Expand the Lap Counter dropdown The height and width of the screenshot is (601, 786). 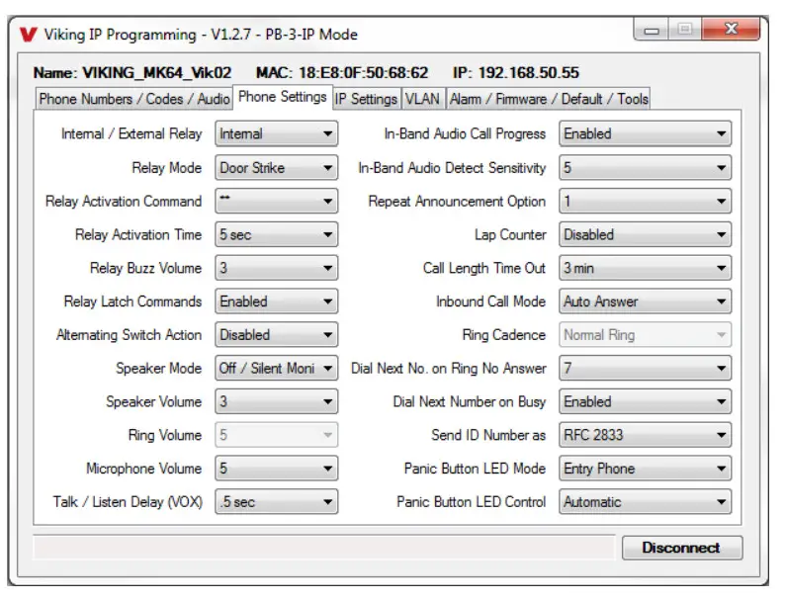[x=646, y=234]
